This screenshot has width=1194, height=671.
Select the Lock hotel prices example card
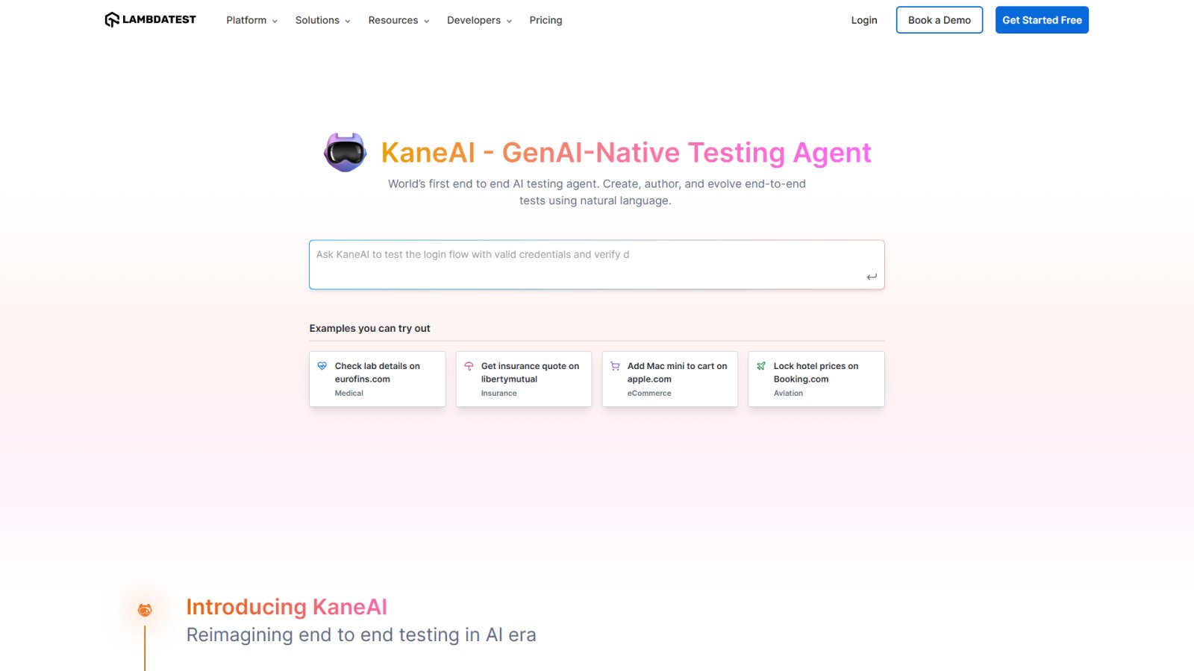pyautogui.click(x=816, y=378)
